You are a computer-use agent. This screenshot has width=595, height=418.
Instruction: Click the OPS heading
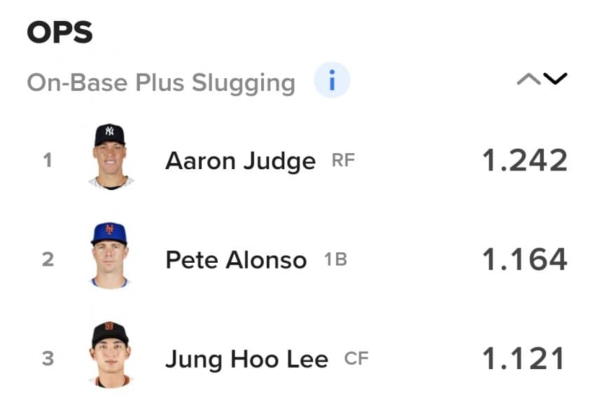[59, 33]
